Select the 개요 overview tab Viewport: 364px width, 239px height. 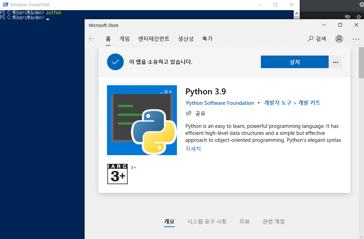click(169, 222)
